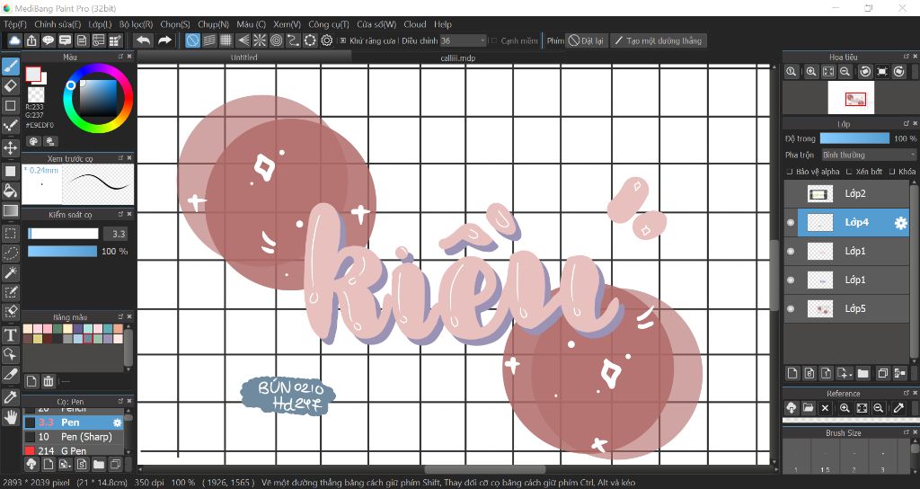Delete color from palette with trash icon
920x489 pixels.
coord(49,381)
